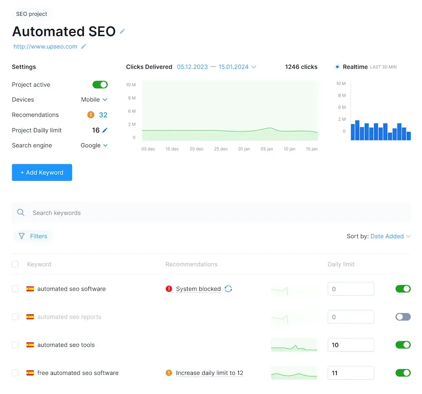Viewport: 422px width, 394px height.
Task: Disable the Project active switch
Action: (x=100, y=84)
